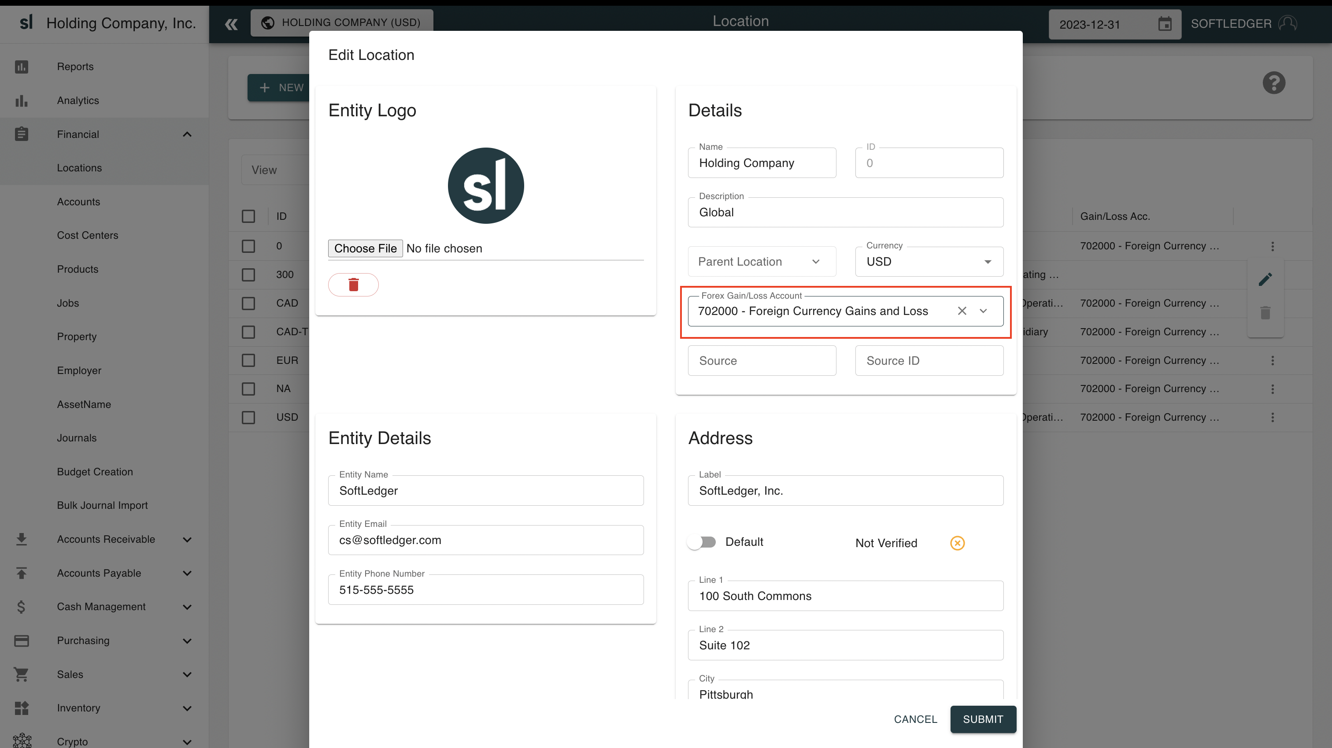Check the checkbox for row ID 0
Viewport: 1332px width, 748px height.
tap(248, 246)
